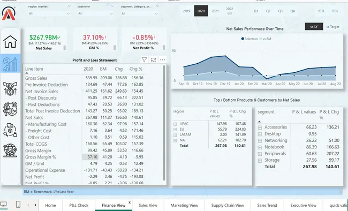Switch to the Sales Trend tab
Screen dimensions: 348x211
[267, 205]
